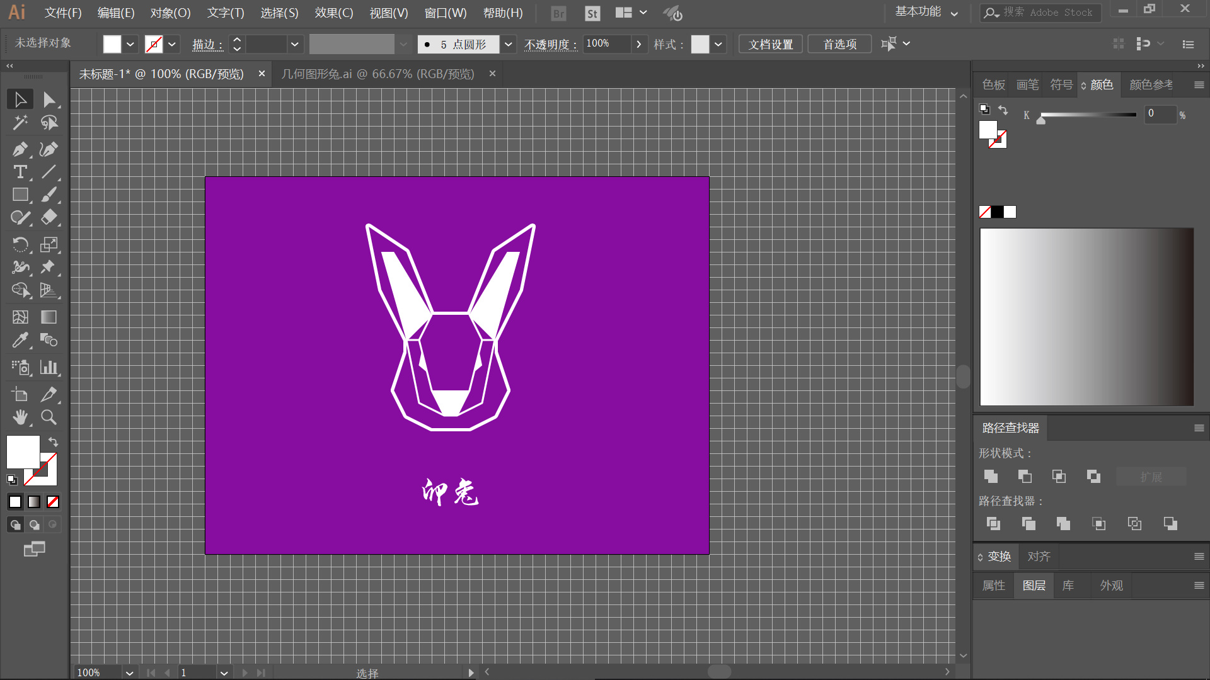Swap fill and stroke in toolbox
The width and height of the screenshot is (1210, 680).
click(x=54, y=442)
